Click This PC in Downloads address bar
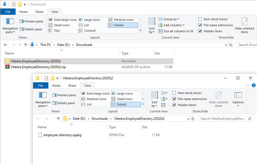 pyautogui.click(x=46, y=45)
